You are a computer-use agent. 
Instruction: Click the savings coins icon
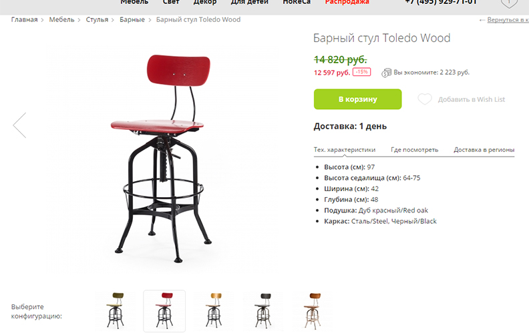pyautogui.click(x=386, y=73)
